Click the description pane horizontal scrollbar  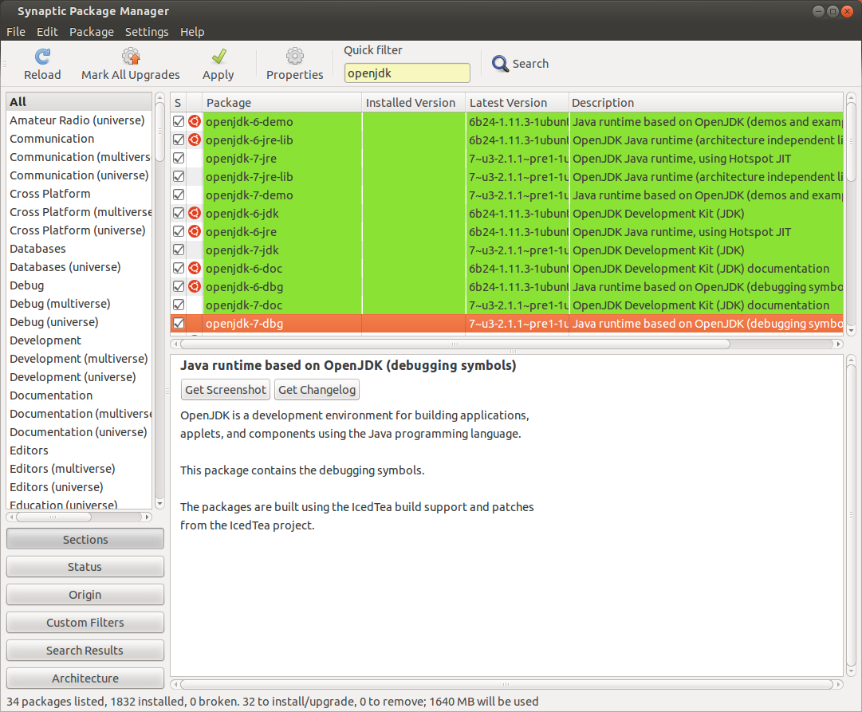(x=506, y=685)
